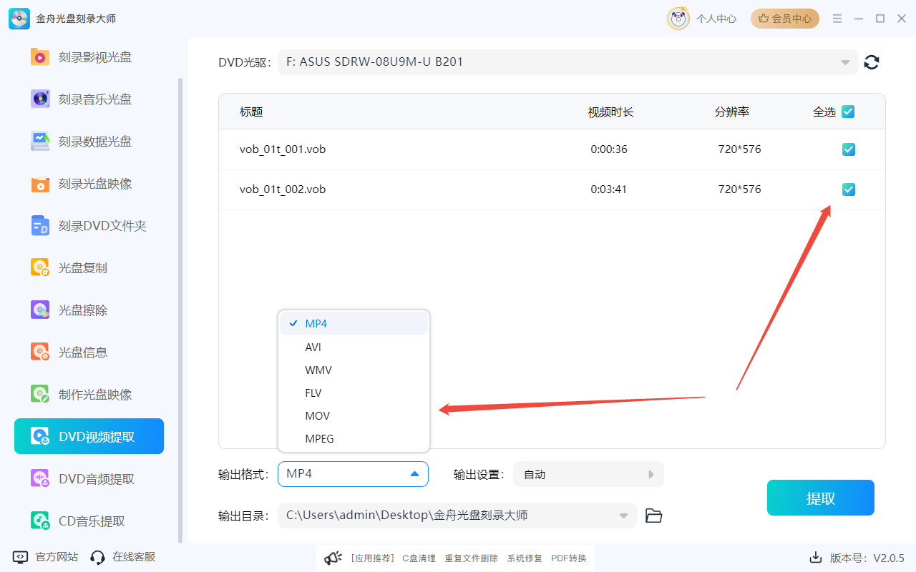Click the 视频时长 column header
916x572 pixels.
(611, 112)
